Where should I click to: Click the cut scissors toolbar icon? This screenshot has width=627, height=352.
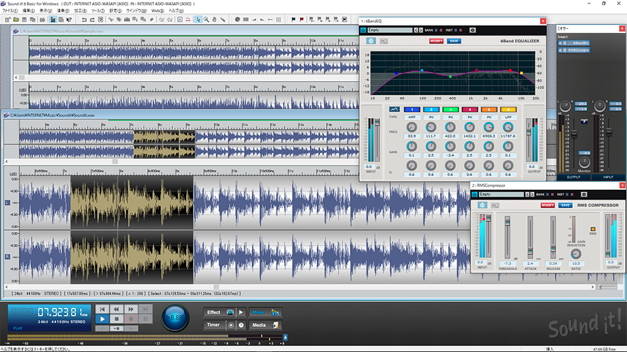(111, 19)
